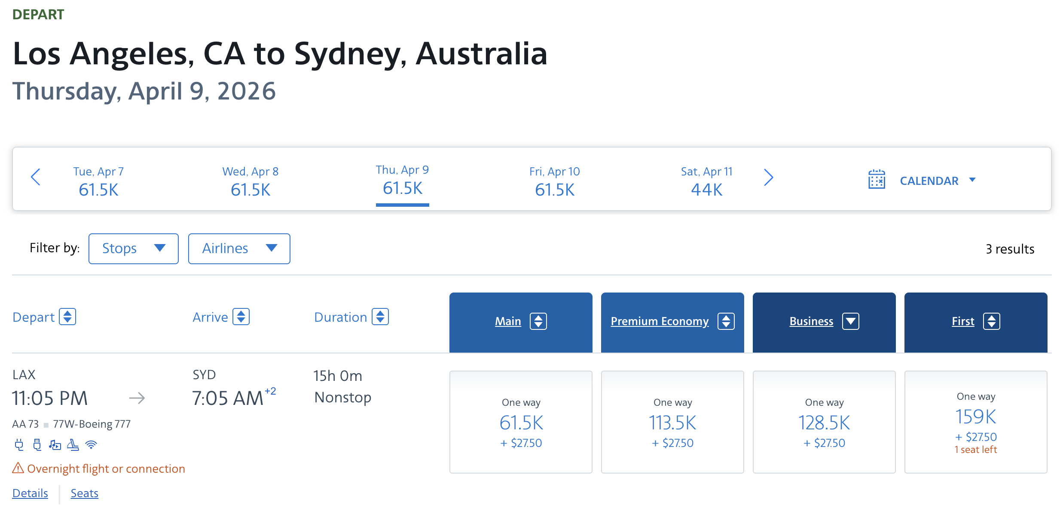Screen dimensions: 1063x507
Task: Sort First cabin fare column
Action: coord(992,321)
